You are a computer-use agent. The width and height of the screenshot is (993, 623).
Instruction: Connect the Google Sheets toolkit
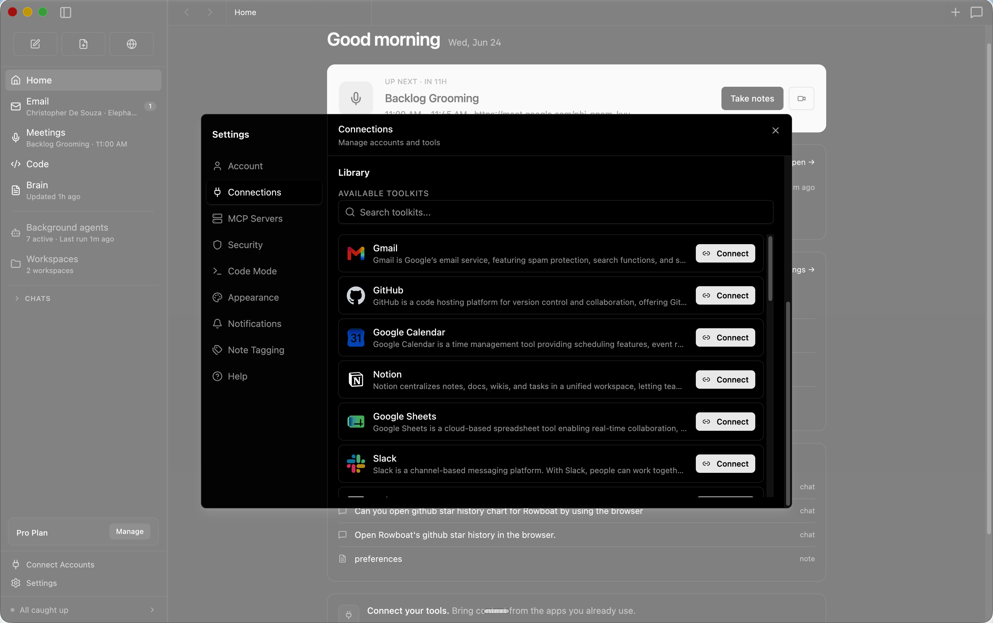point(725,422)
